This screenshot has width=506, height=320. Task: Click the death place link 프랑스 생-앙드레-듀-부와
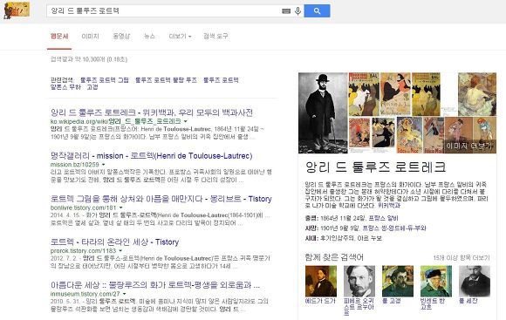point(394,228)
